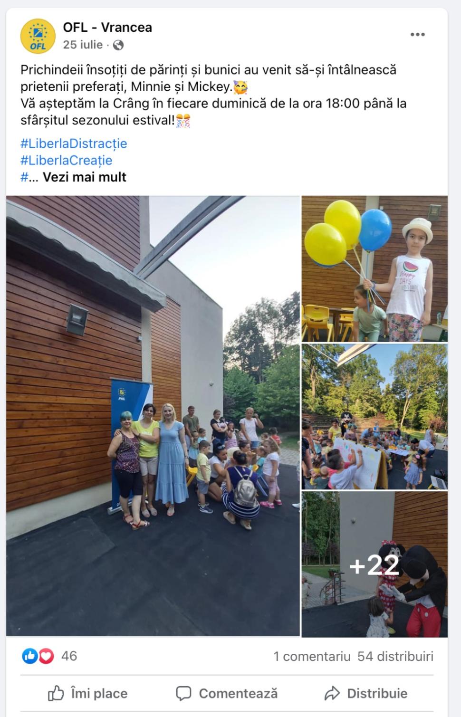Open the photo with yellow and blue balloons

pyautogui.click(x=375, y=269)
